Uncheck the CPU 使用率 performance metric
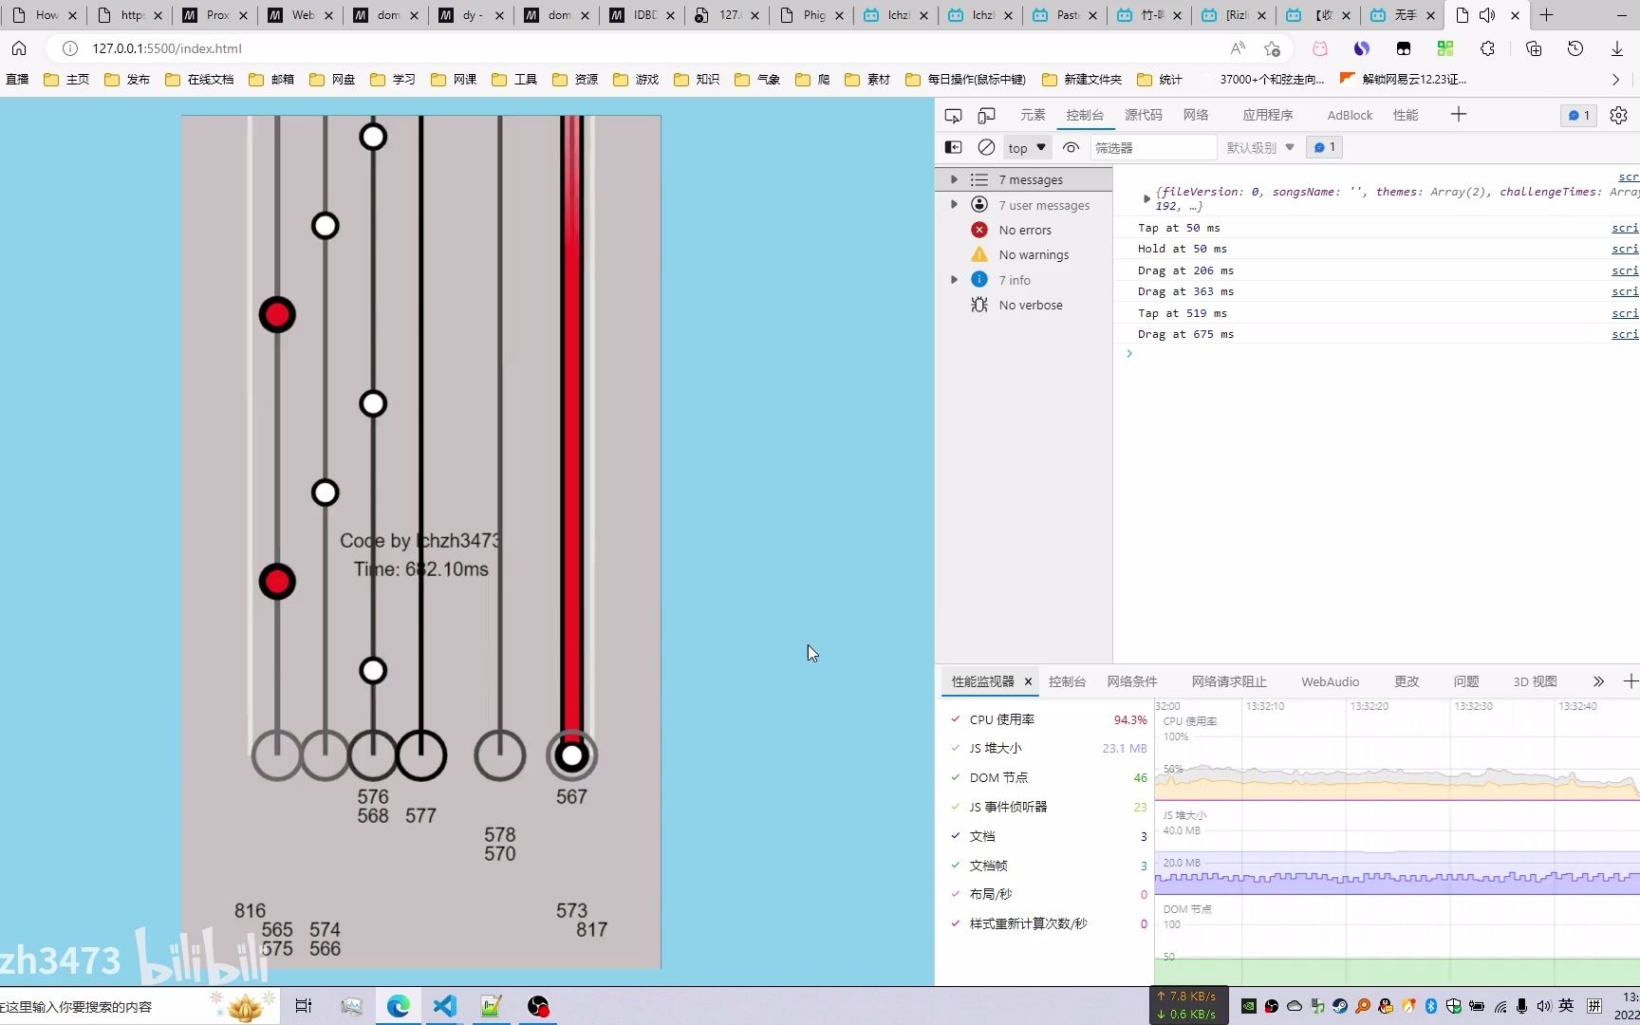Image resolution: width=1640 pixels, height=1025 pixels. click(x=955, y=719)
